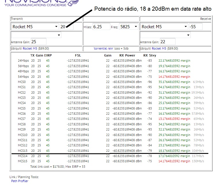Click the -74 sensitivity value on MCS7
Image resolution: width=219 pixels, height=185 pixels.
150,119
